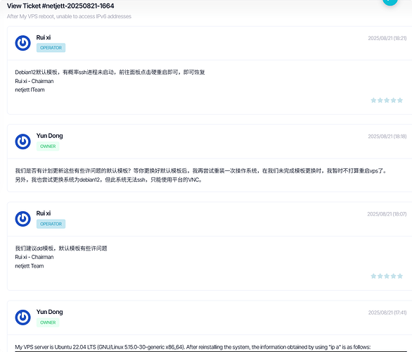This screenshot has height=352, width=412.
Task: Click the signature 'netjett ITeam' in the 18:21 reply
Action: pos(30,89)
